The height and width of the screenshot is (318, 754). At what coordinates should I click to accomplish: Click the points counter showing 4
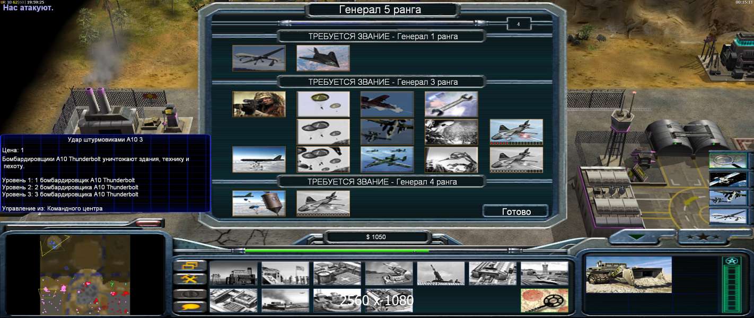point(519,24)
